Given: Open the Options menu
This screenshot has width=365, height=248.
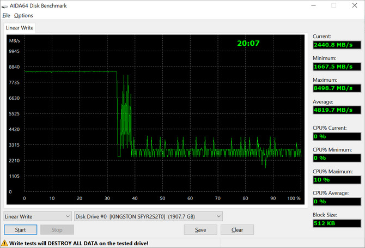Looking at the screenshot, I should 23,16.
